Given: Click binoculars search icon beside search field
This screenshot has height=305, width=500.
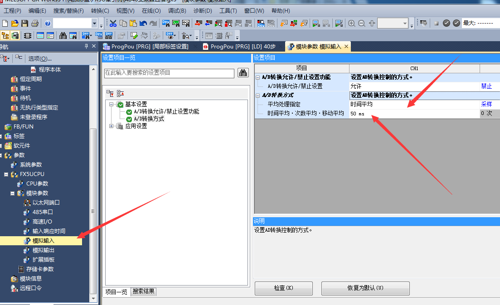Looking at the screenshot, I should 243,73.
